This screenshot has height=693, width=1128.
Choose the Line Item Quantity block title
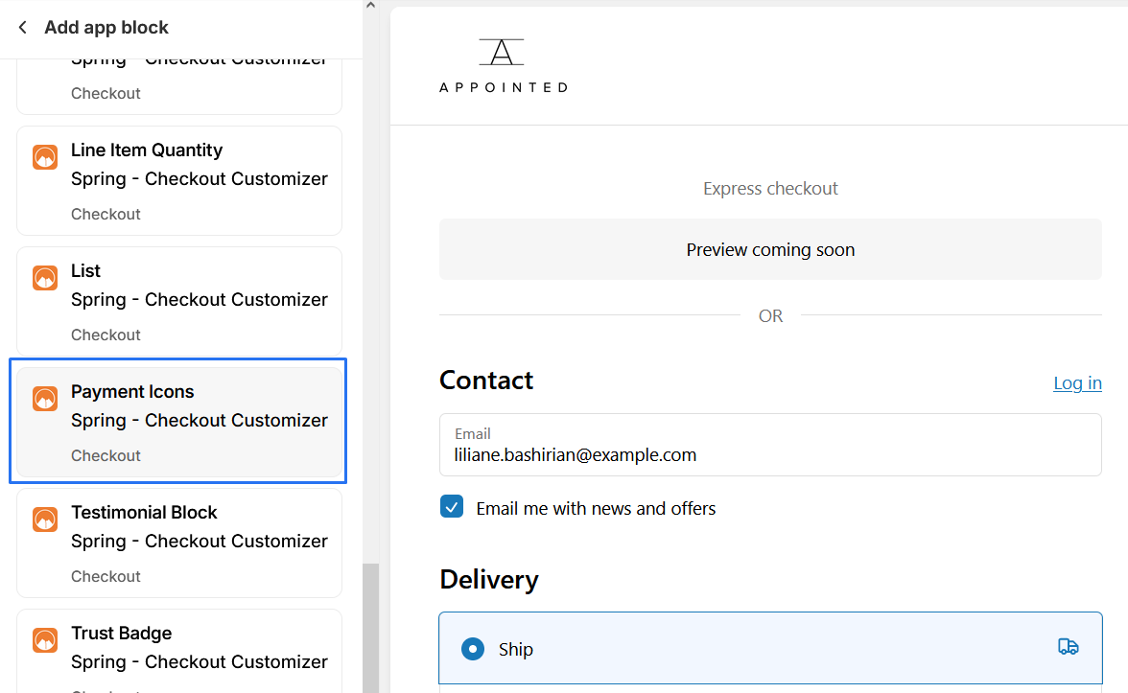pyautogui.click(x=147, y=150)
